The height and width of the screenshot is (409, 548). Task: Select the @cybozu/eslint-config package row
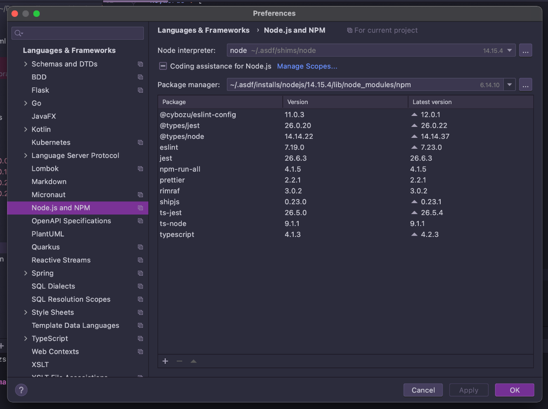[345, 115]
